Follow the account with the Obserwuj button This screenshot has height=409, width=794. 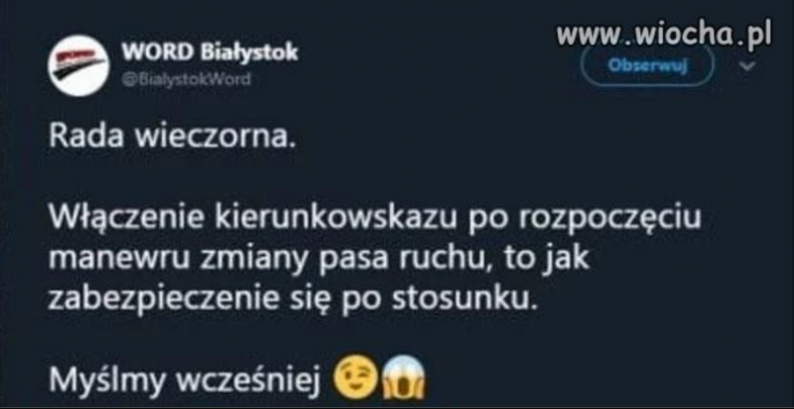(648, 67)
